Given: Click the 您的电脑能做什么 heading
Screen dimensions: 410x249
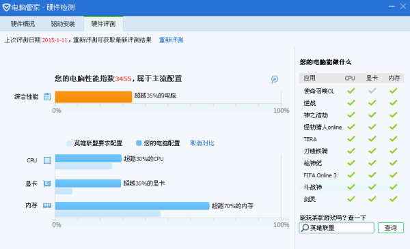Looking at the screenshot, I should pos(325,62).
